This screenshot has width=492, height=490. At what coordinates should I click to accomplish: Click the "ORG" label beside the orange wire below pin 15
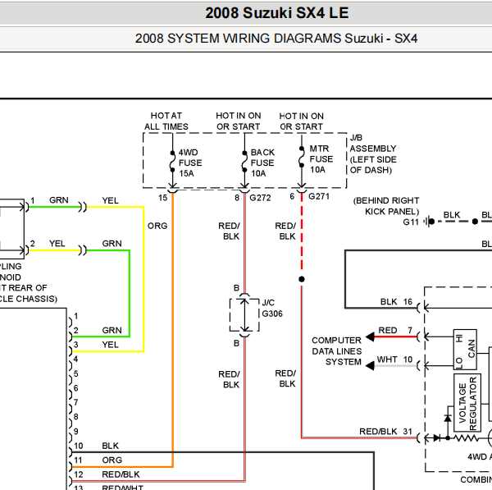click(x=157, y=227)
